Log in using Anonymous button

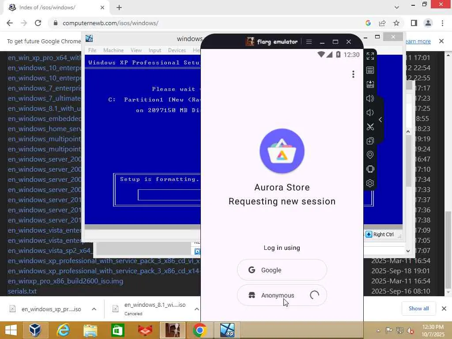(x=282, y=295)
